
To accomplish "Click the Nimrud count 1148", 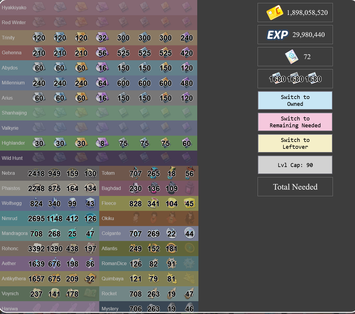I will coord(54,219).
